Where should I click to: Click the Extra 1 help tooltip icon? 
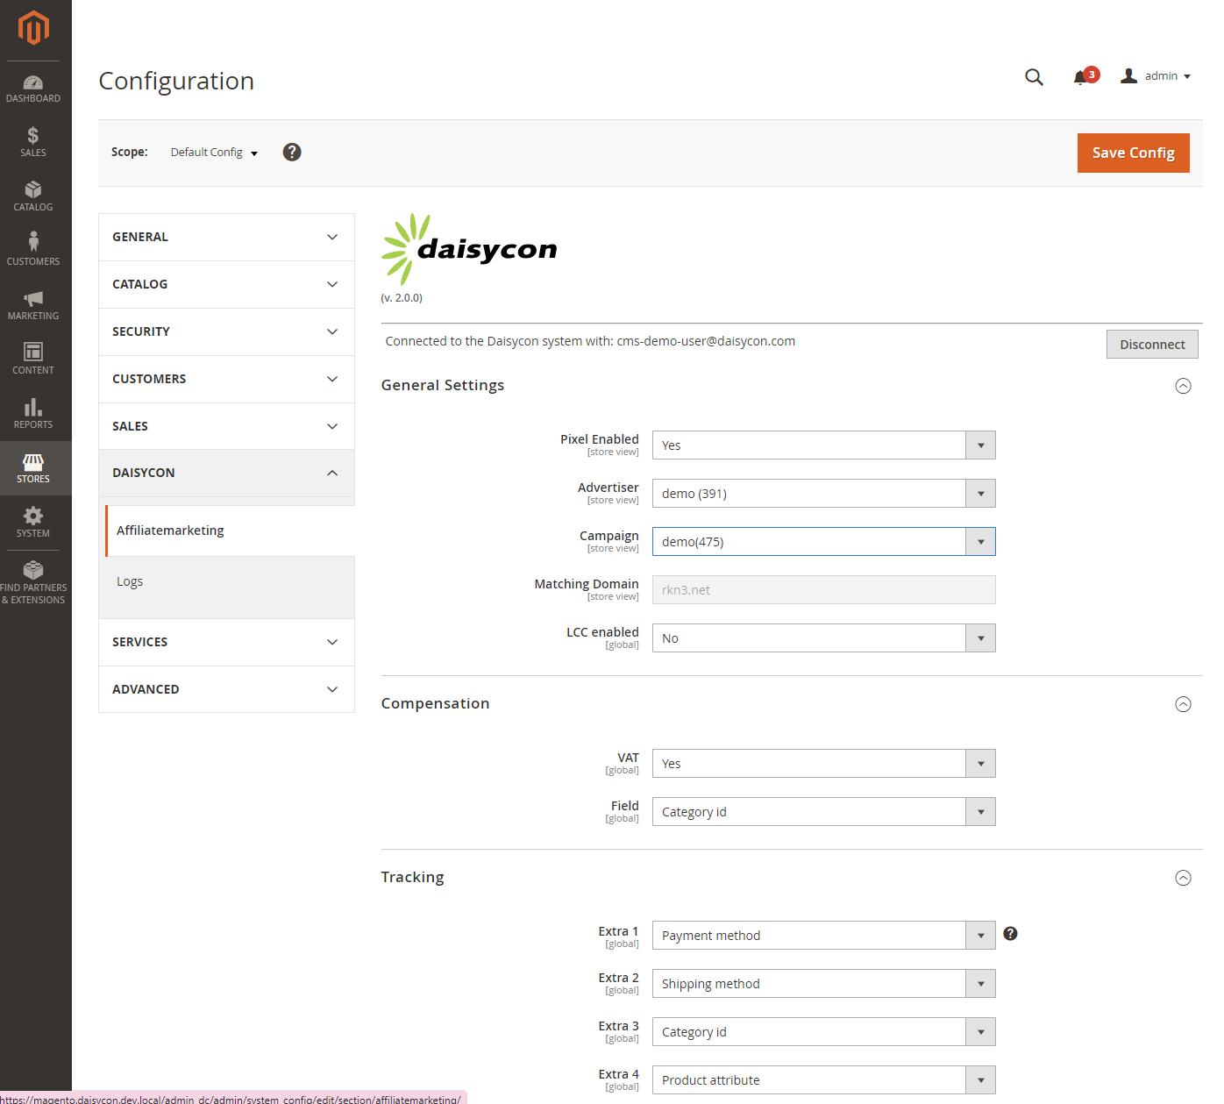tap(1010, 934)
